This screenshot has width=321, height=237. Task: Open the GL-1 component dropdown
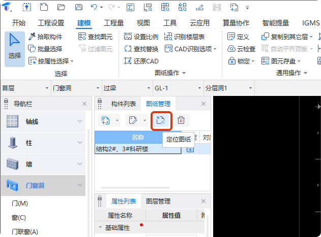point(199,88)
